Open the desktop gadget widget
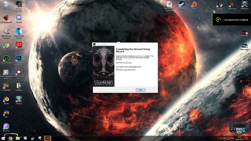Image resolution: width=251 pixels, height=141 pixels. click(x=239, y=128)
